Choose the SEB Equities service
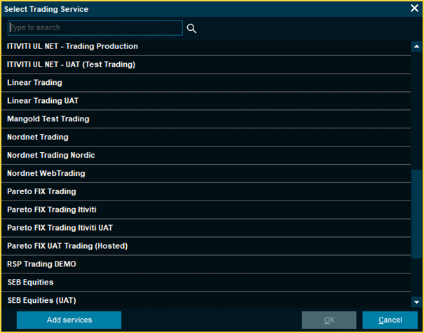The image size is (424, 333). [x=206, y=282]
